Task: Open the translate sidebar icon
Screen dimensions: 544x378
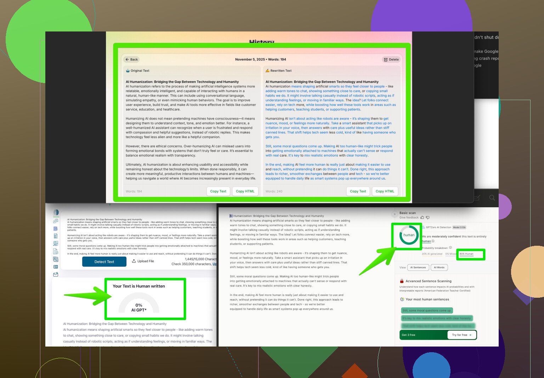Action: (x=56, y=259)
